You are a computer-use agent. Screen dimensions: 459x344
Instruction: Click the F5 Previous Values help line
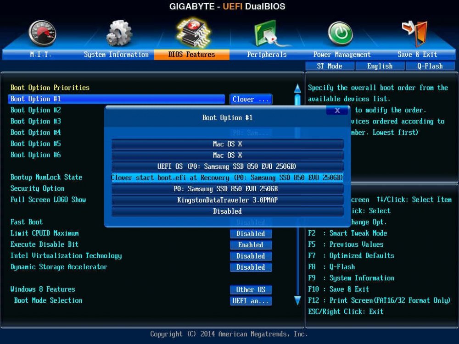tap(346, 244)
